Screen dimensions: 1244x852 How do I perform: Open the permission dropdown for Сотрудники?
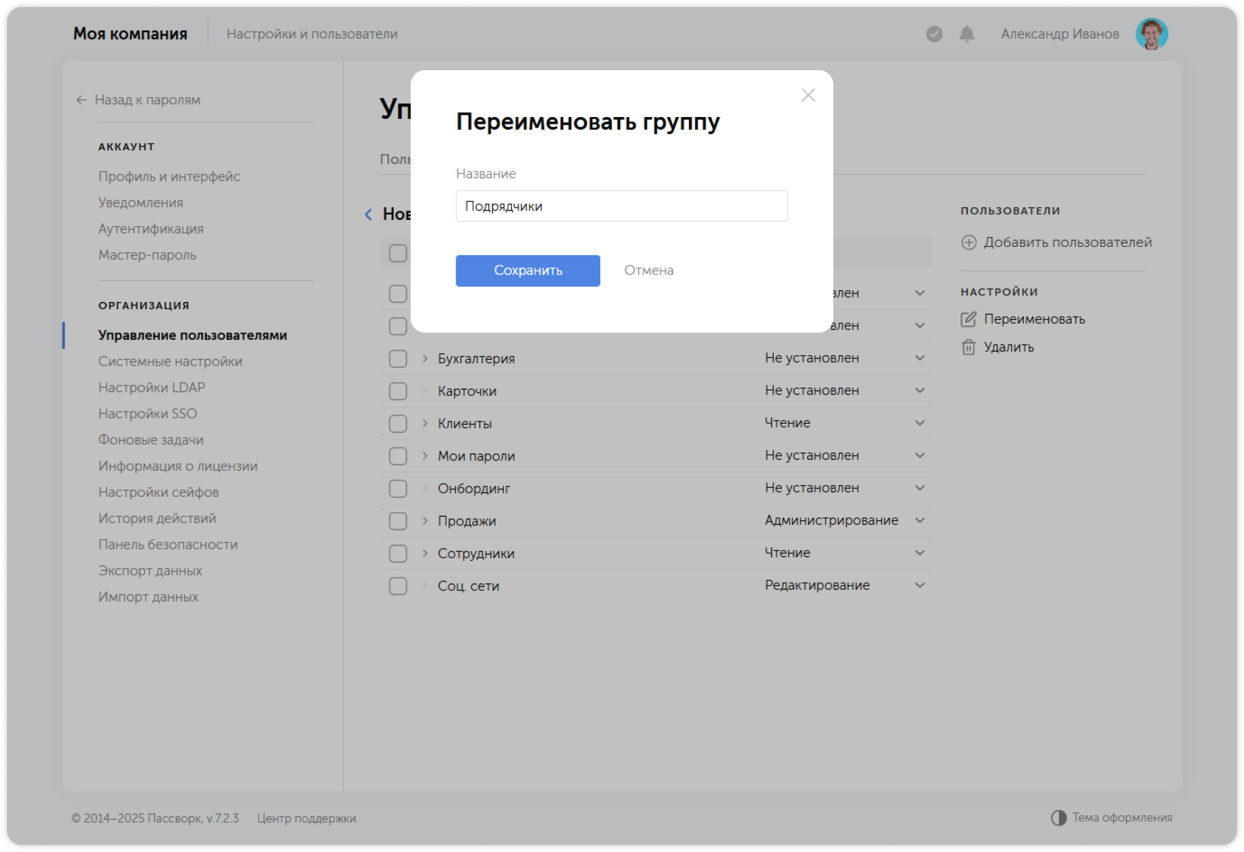pyautogui.click(x=920, y=552)
